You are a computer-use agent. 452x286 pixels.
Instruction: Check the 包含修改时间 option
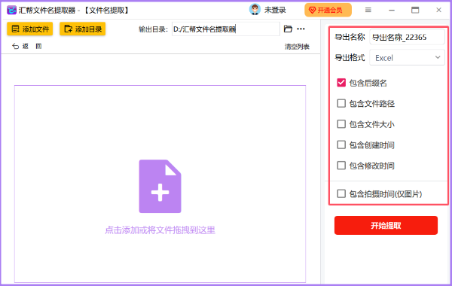(x=341, y=166)
